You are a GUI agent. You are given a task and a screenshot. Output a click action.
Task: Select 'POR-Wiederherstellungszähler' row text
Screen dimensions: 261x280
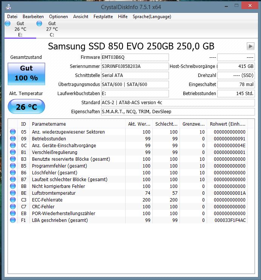(64, 213)
